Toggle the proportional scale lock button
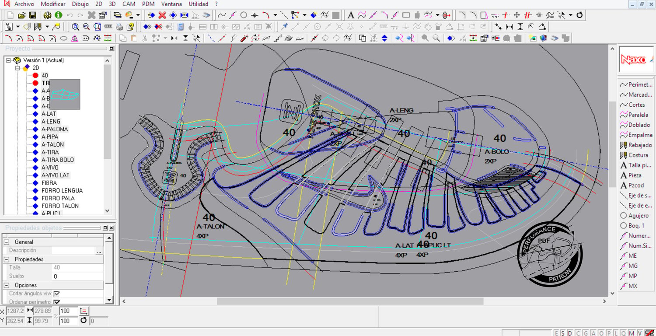Viewport: 656px width, 336px height. 84,311
